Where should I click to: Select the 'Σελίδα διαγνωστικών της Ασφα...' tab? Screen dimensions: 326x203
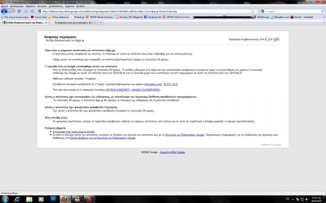(24, 23)
